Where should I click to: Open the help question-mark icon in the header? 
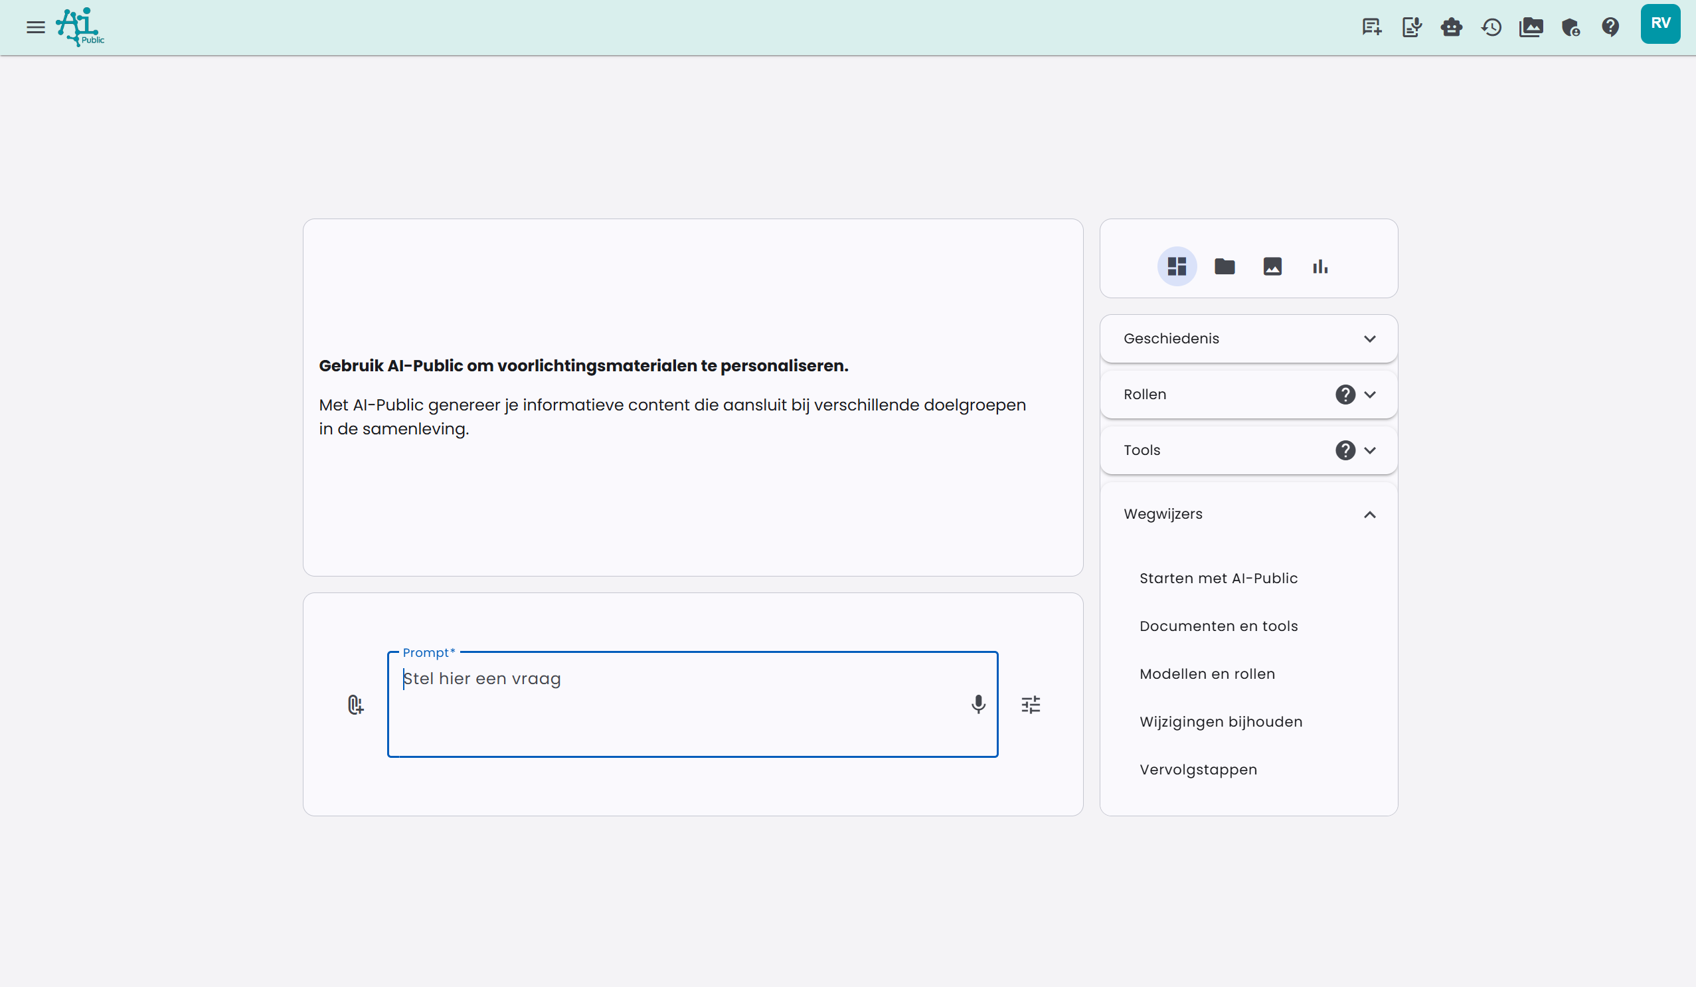coord(1610,28)
